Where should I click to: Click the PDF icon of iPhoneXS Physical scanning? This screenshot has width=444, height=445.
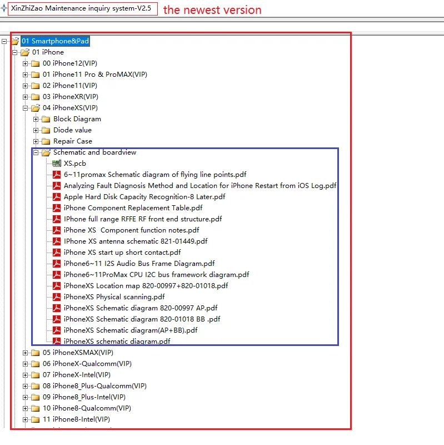[x=57, y=297]
